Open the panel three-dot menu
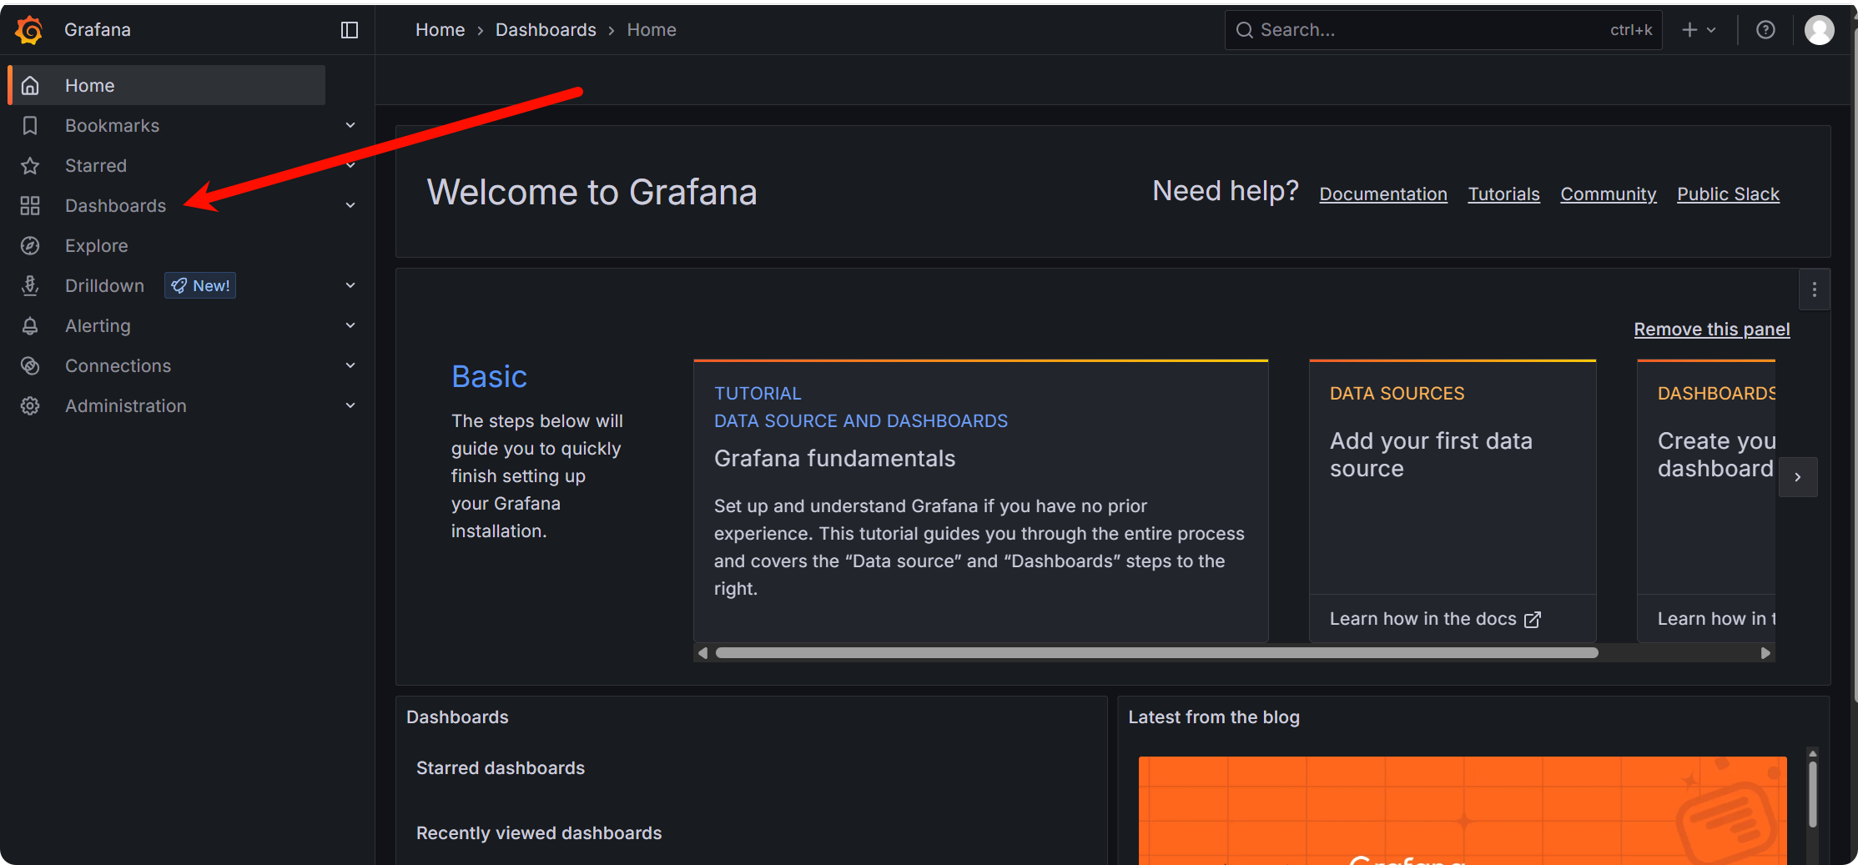Image resolution: width=1858 pixels, height=865 pixels. point(1814,289)
